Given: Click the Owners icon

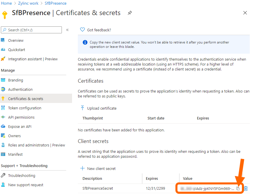Looking at the screenshot, I should click(3, 135).
